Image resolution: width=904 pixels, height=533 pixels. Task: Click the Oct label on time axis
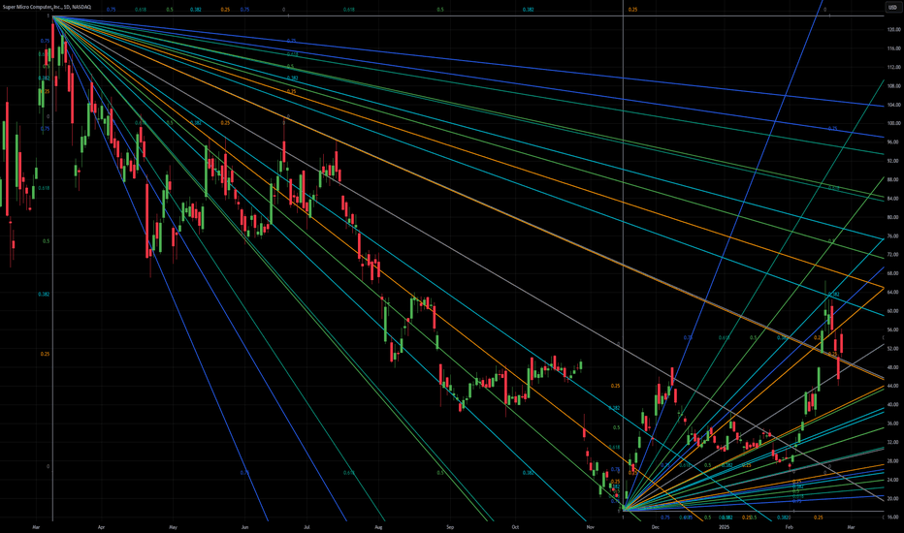[515, 527]
